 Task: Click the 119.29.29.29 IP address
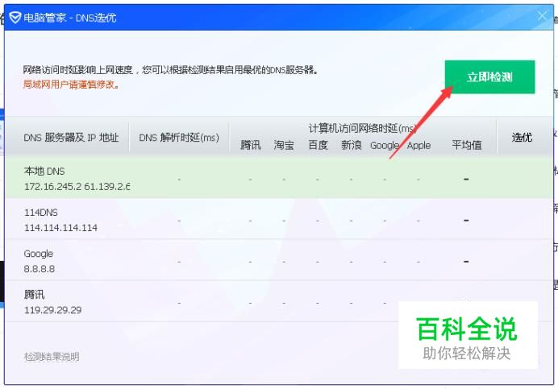[x=52, y=310]
